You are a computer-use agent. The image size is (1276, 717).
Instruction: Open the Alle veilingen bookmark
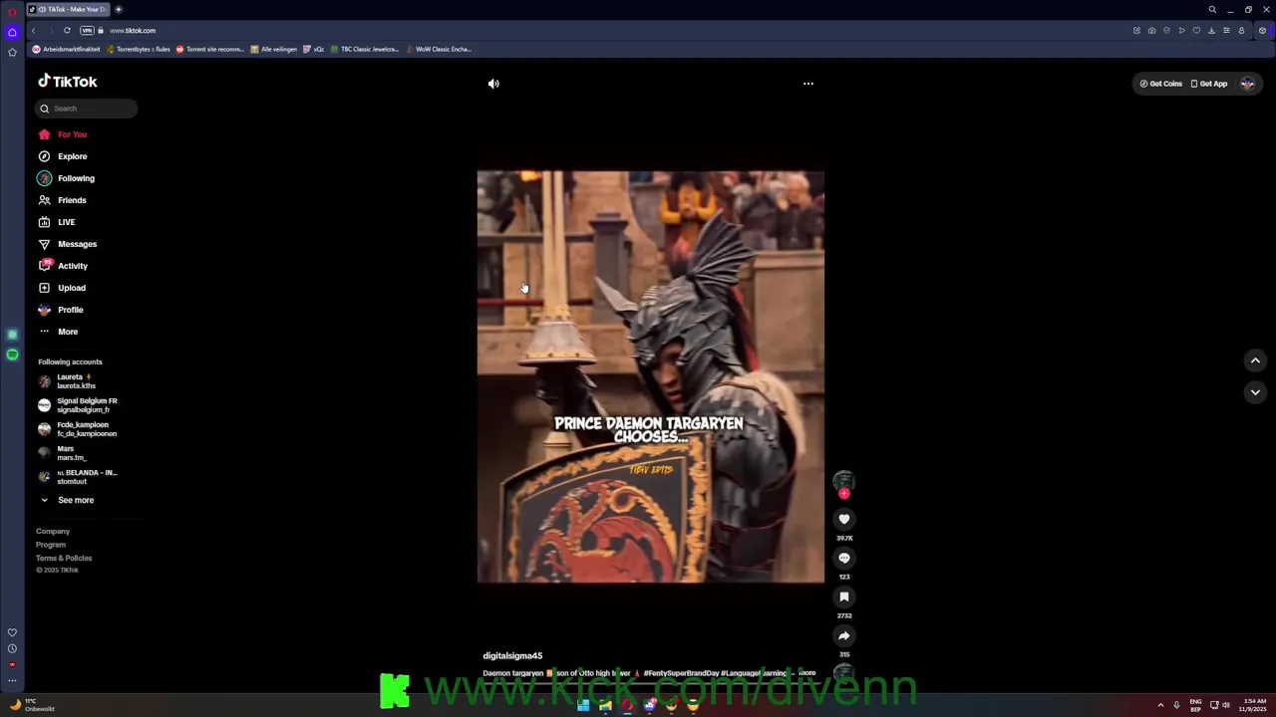(274, 49)
